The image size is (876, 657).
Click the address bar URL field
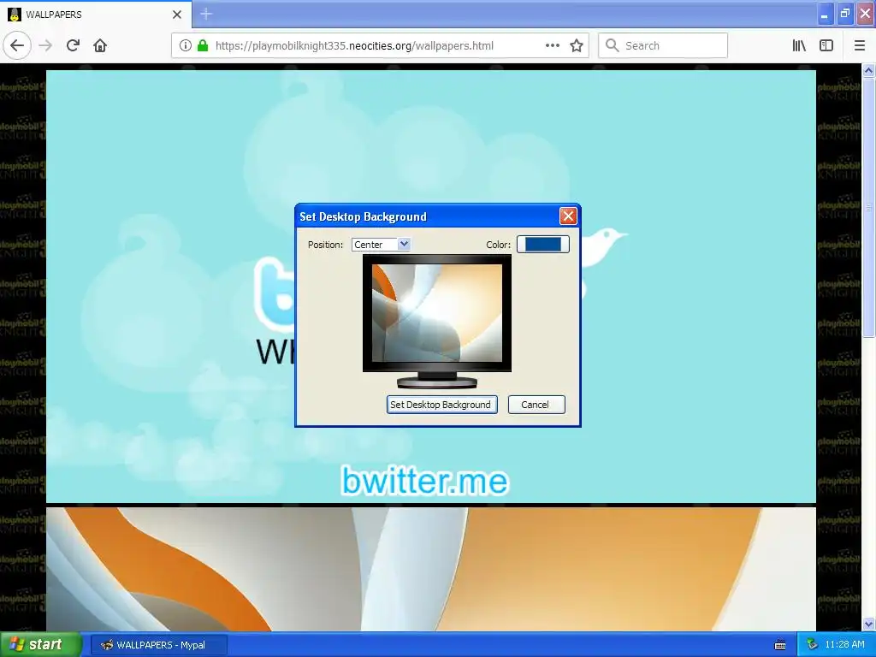point(379,46)
